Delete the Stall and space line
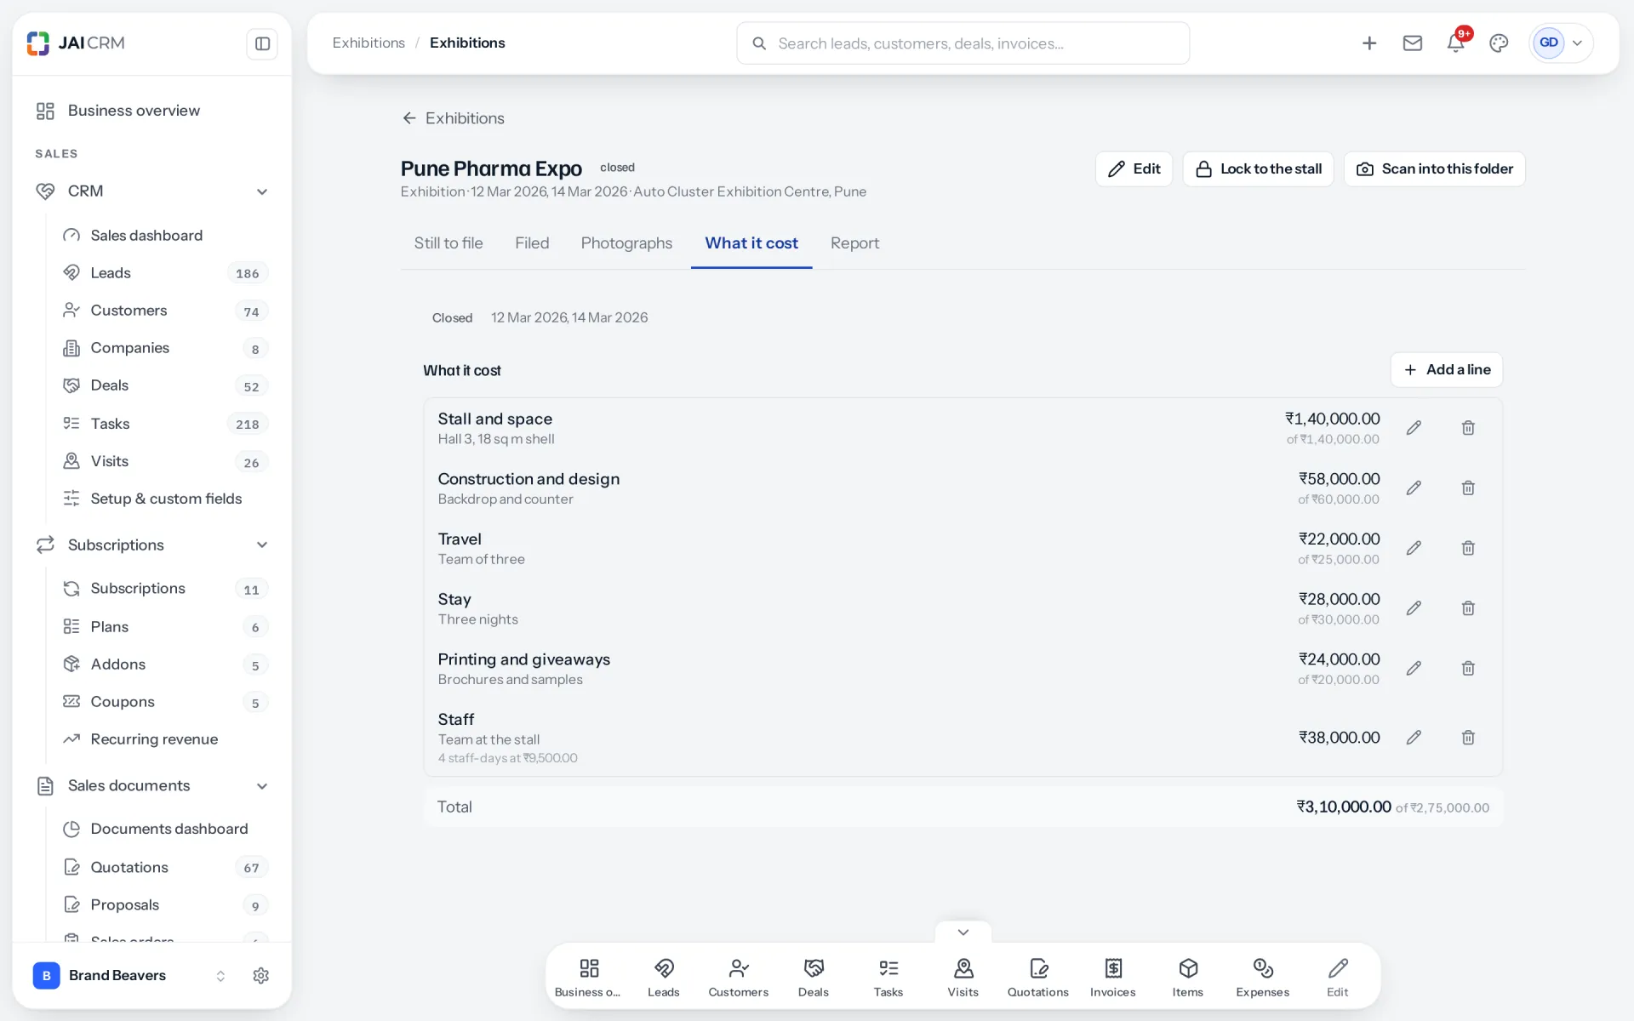This screenshot has height=1021, width=1634. tap(1468, 428)
